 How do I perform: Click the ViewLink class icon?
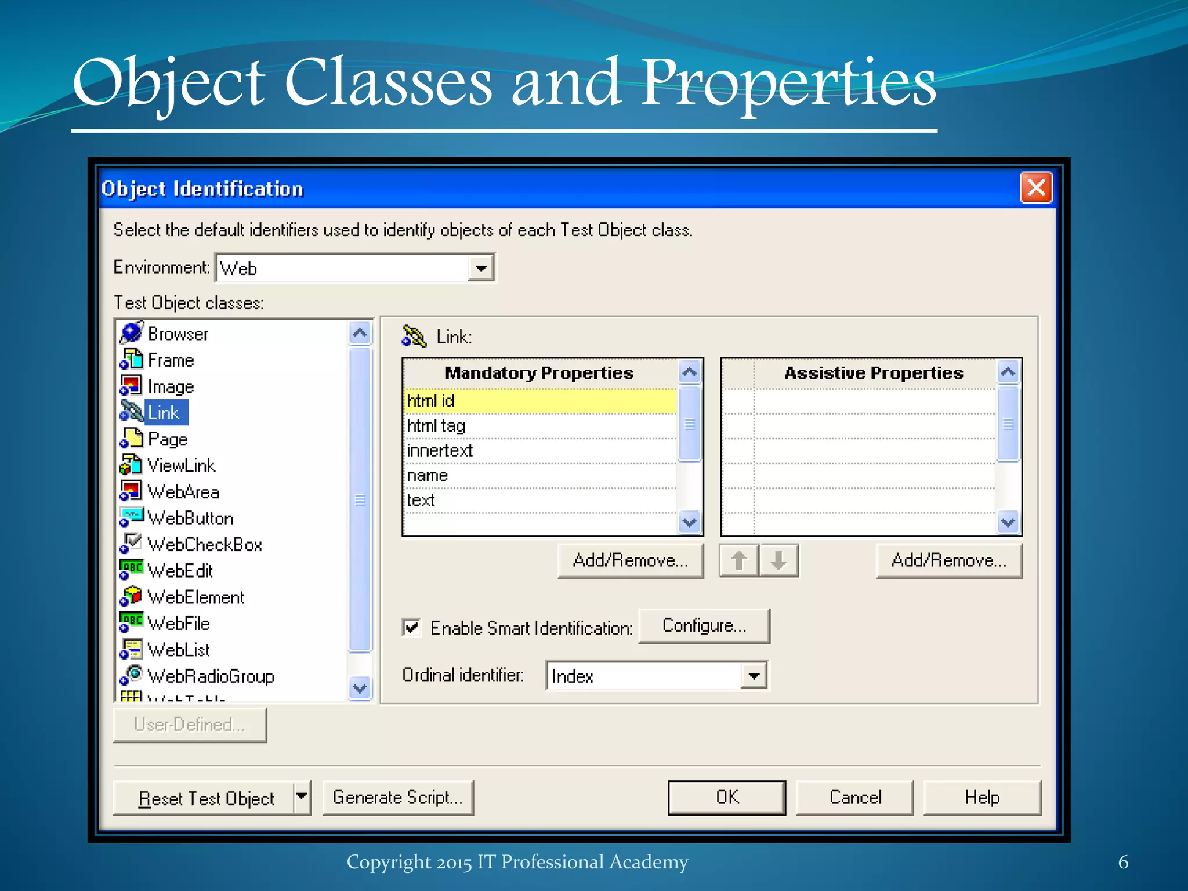(132, 465)
